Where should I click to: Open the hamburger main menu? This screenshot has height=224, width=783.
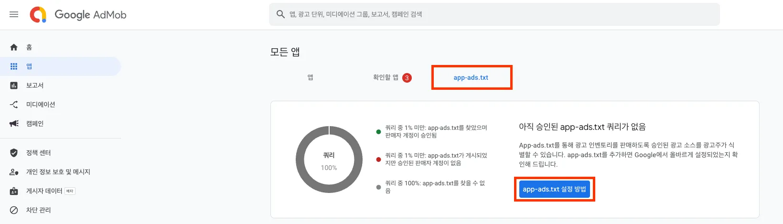(x=14, y=14)
